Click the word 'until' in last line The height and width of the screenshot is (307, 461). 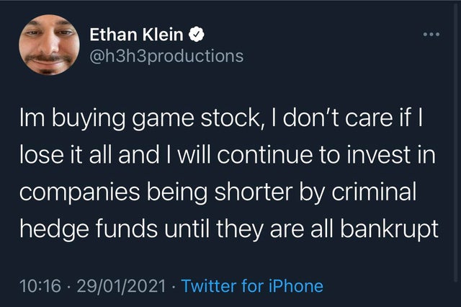pos(187,228)
